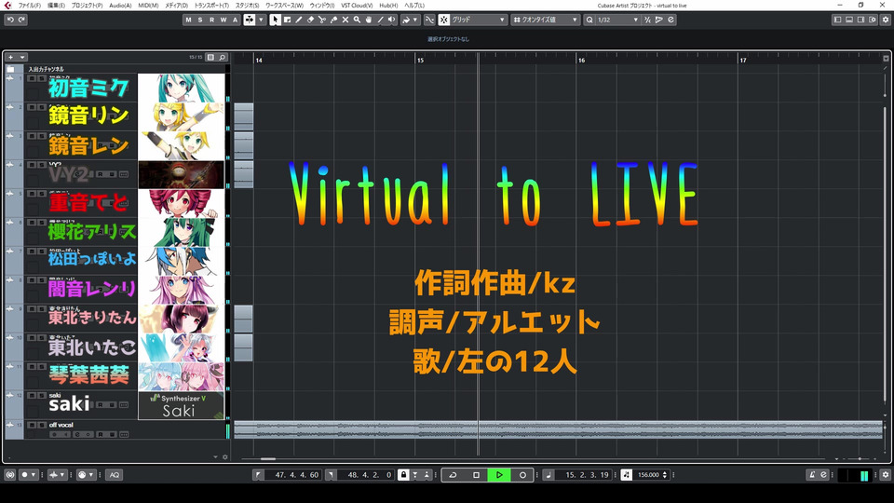This screenshot has width=894, height=503.
Task: Select the Object Selection arrow tool
Action: (x=276, y=20)
